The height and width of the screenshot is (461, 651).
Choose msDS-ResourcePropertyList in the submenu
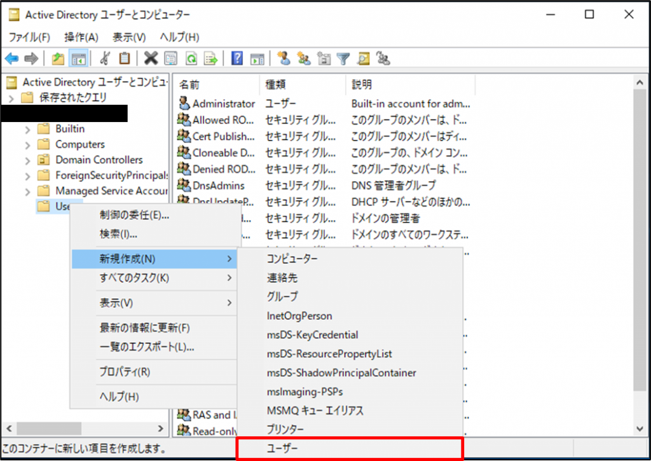pos(350,354)
